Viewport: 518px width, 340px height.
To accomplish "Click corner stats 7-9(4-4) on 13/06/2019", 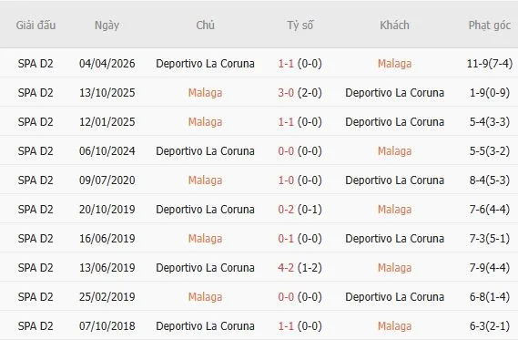I will click(x=489, y=268).
